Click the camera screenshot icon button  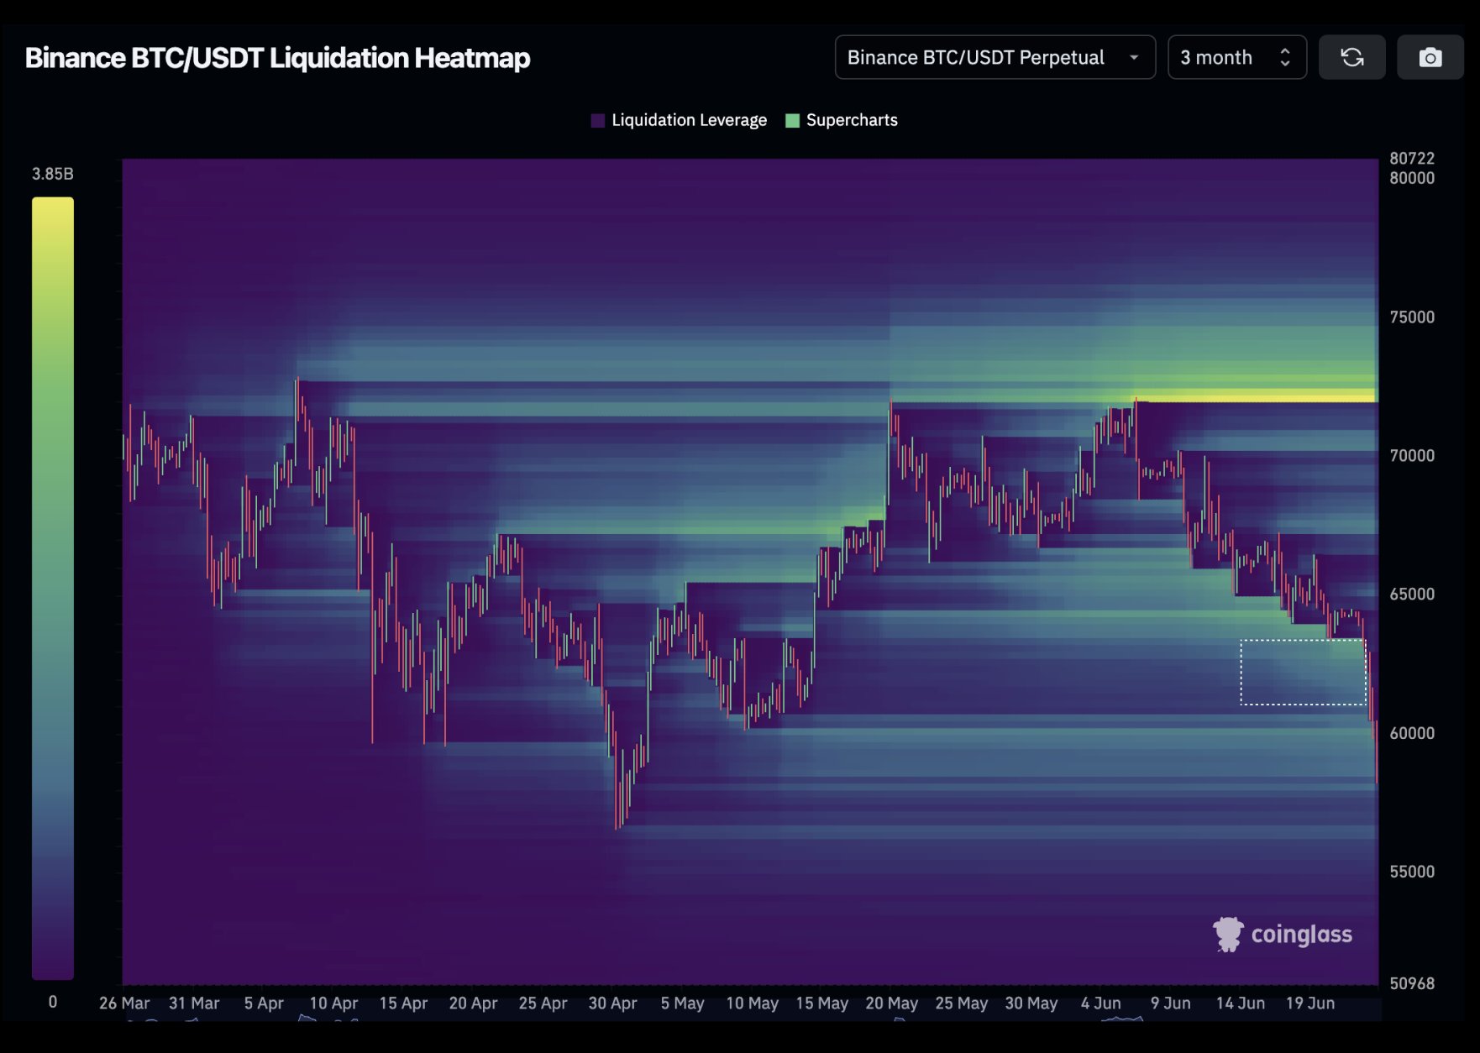point(1430,57)
